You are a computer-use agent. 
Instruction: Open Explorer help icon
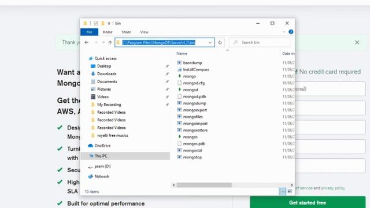click(x=291, y=32)
